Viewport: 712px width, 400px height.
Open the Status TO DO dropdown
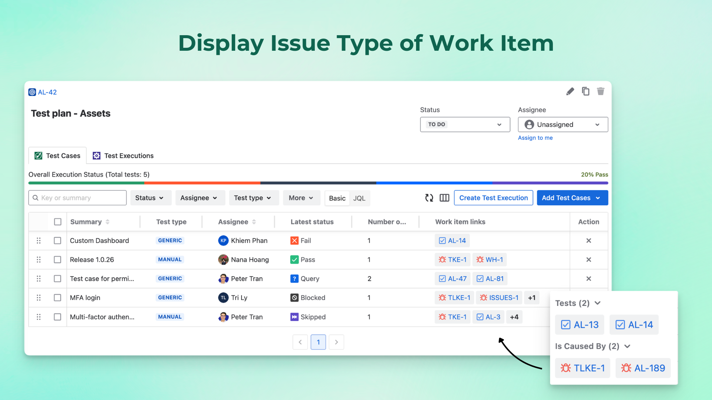(465, 124)
